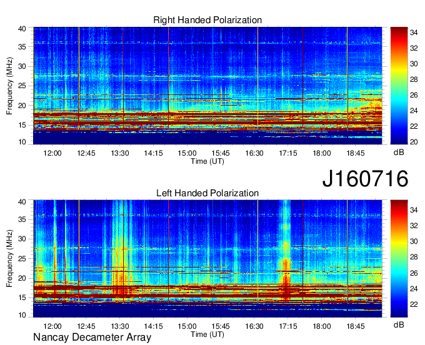
Task: Click 18:00 tick on Right Handed time axis
Action: [322, 153]
